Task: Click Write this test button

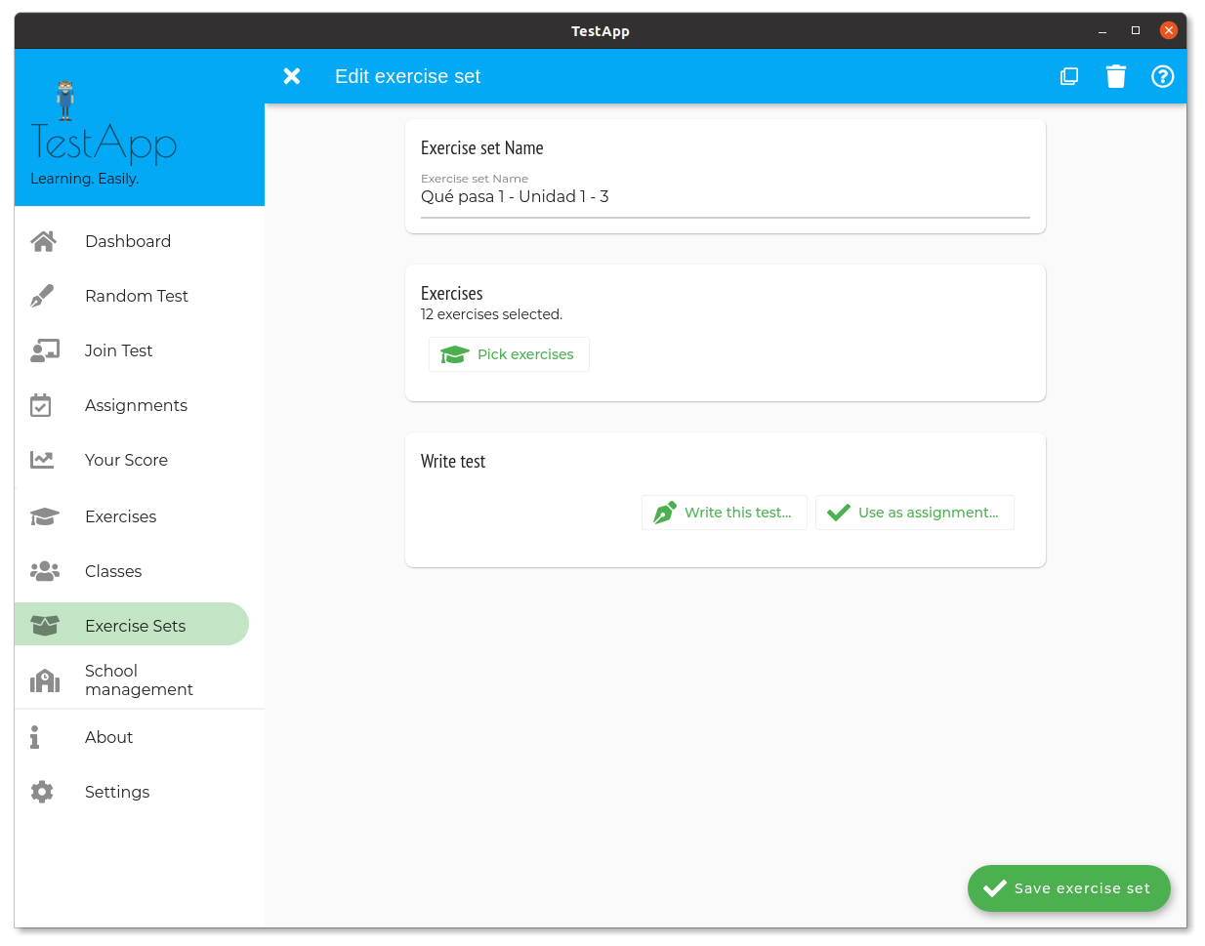Action: click(x=724, y=513)
